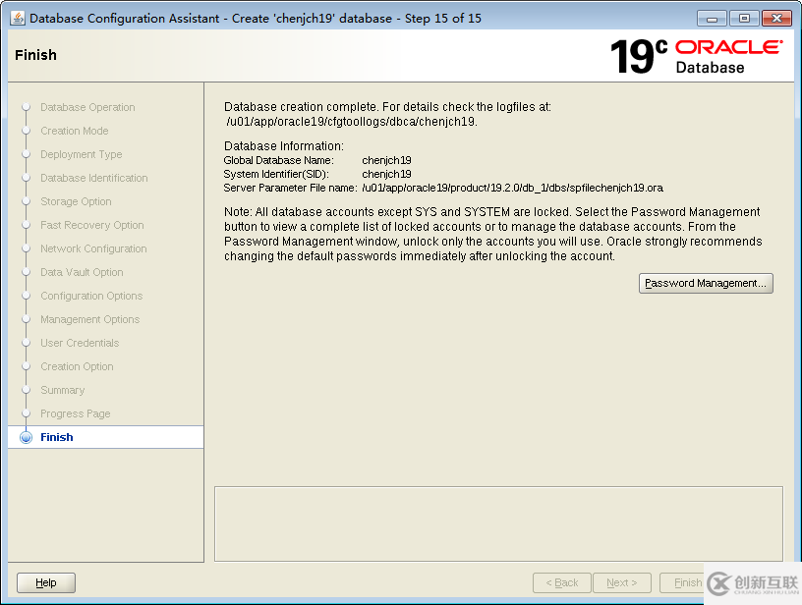Maximize the Database Configuration Assistant window
Viewport: 802px width, 605px height.
point(744,19)
